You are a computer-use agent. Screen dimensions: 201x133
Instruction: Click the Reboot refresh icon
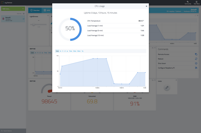(196, 59)
